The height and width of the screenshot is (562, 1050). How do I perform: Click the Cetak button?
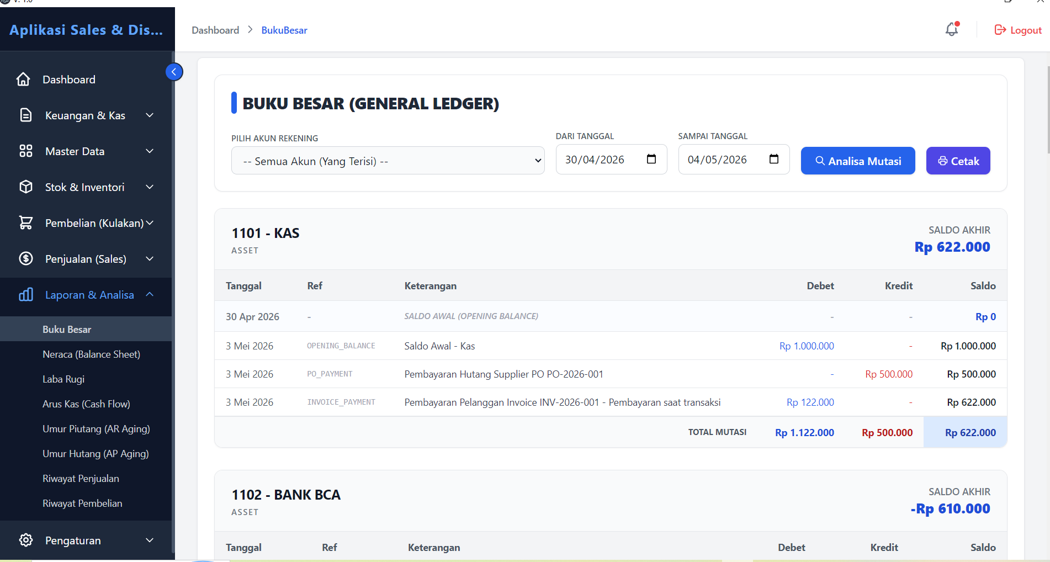pyautogui.click(x=958, y=161)
